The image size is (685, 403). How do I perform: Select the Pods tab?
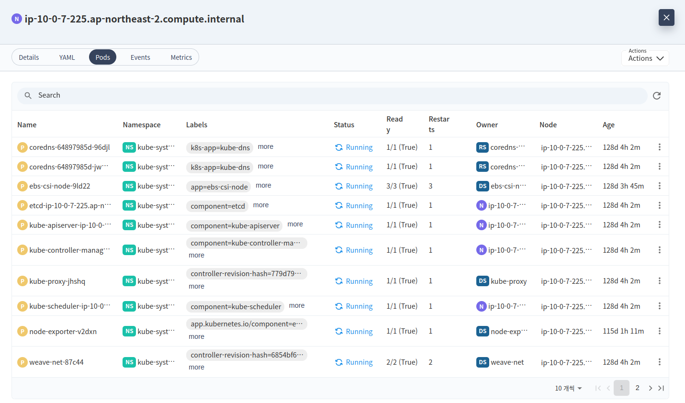click(x=102, y=57)
